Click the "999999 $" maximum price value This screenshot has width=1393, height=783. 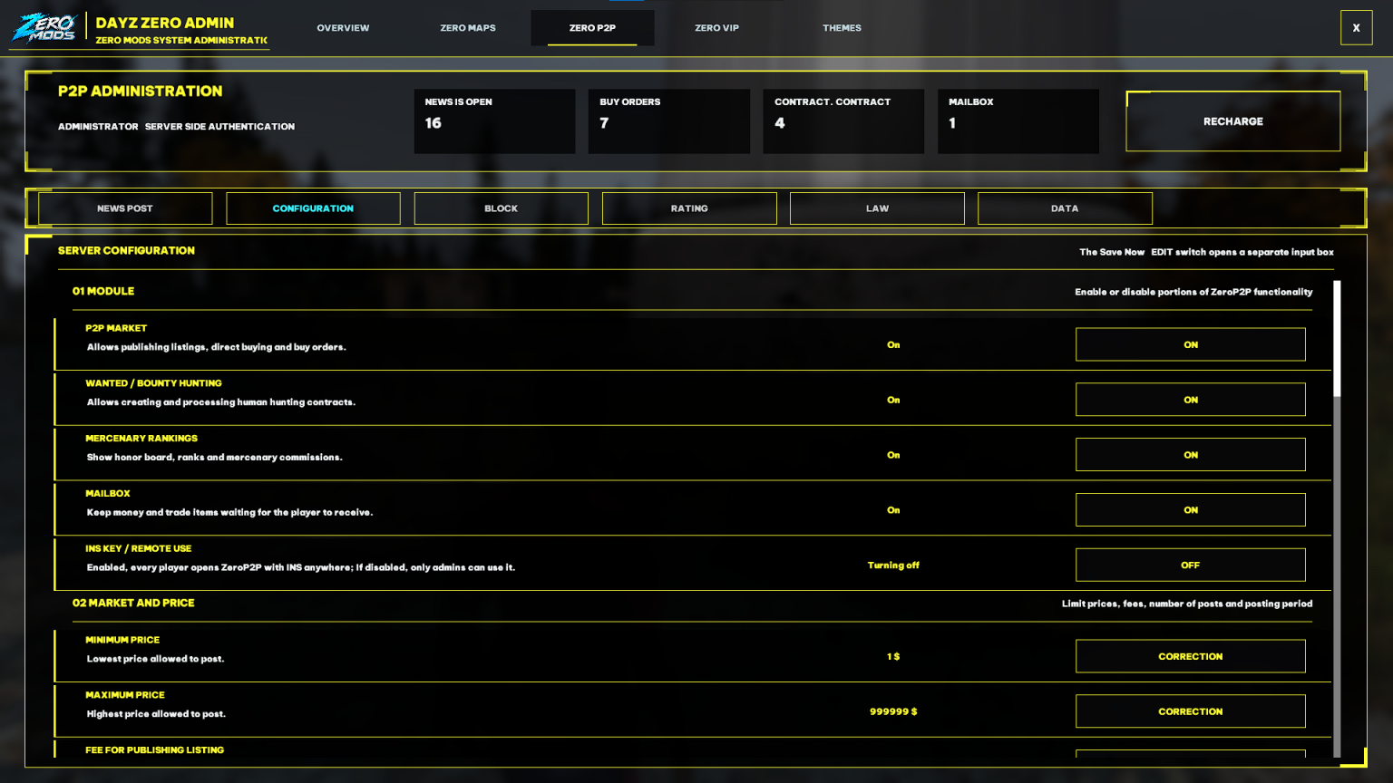[893, 711]
